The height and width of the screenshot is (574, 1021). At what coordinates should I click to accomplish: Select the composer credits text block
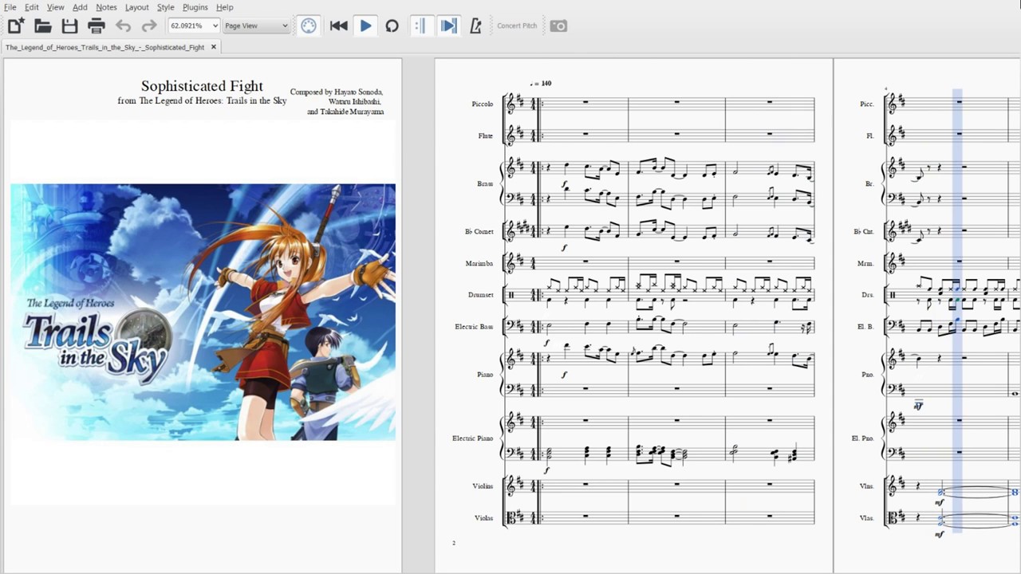[x=337, y=102]
